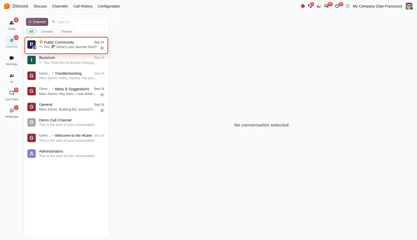
Task: Click the unread dot on the Ideas & Suggestions row
Action: click(x=102, y=95)
